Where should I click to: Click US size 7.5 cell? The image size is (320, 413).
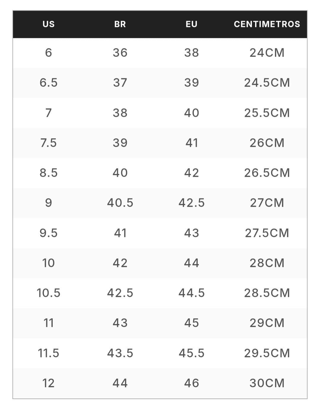coord(49,143)
